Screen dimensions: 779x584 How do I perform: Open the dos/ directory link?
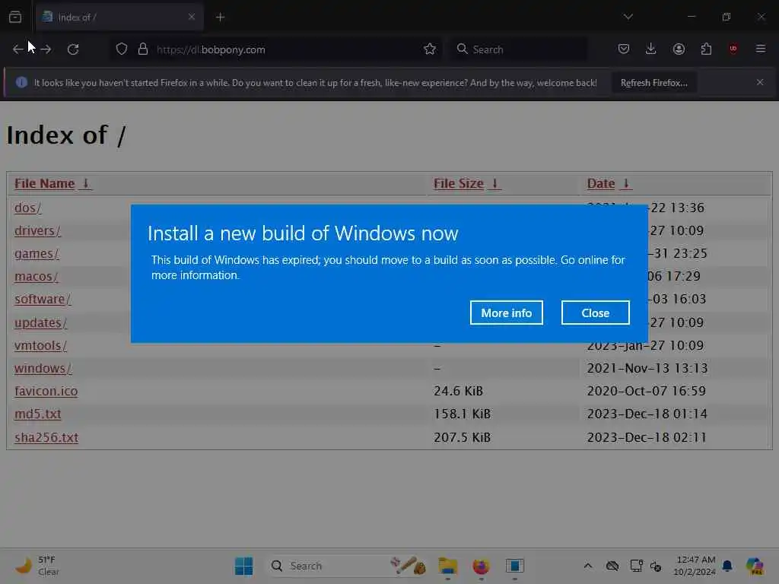pos(28,208)
